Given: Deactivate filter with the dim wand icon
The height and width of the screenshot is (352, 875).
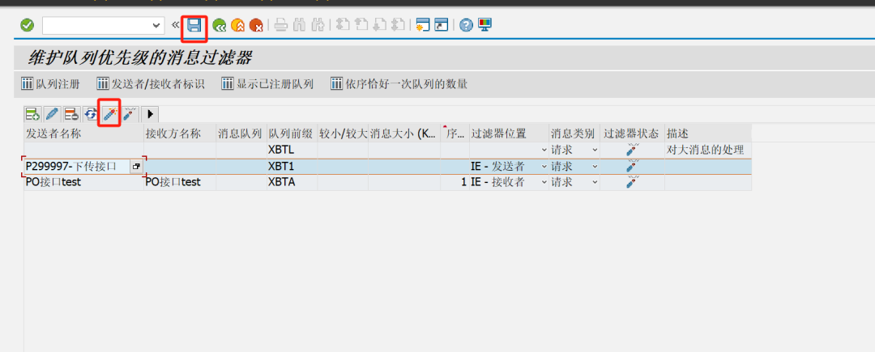Looking at the screenshot, I should point(130,114).
